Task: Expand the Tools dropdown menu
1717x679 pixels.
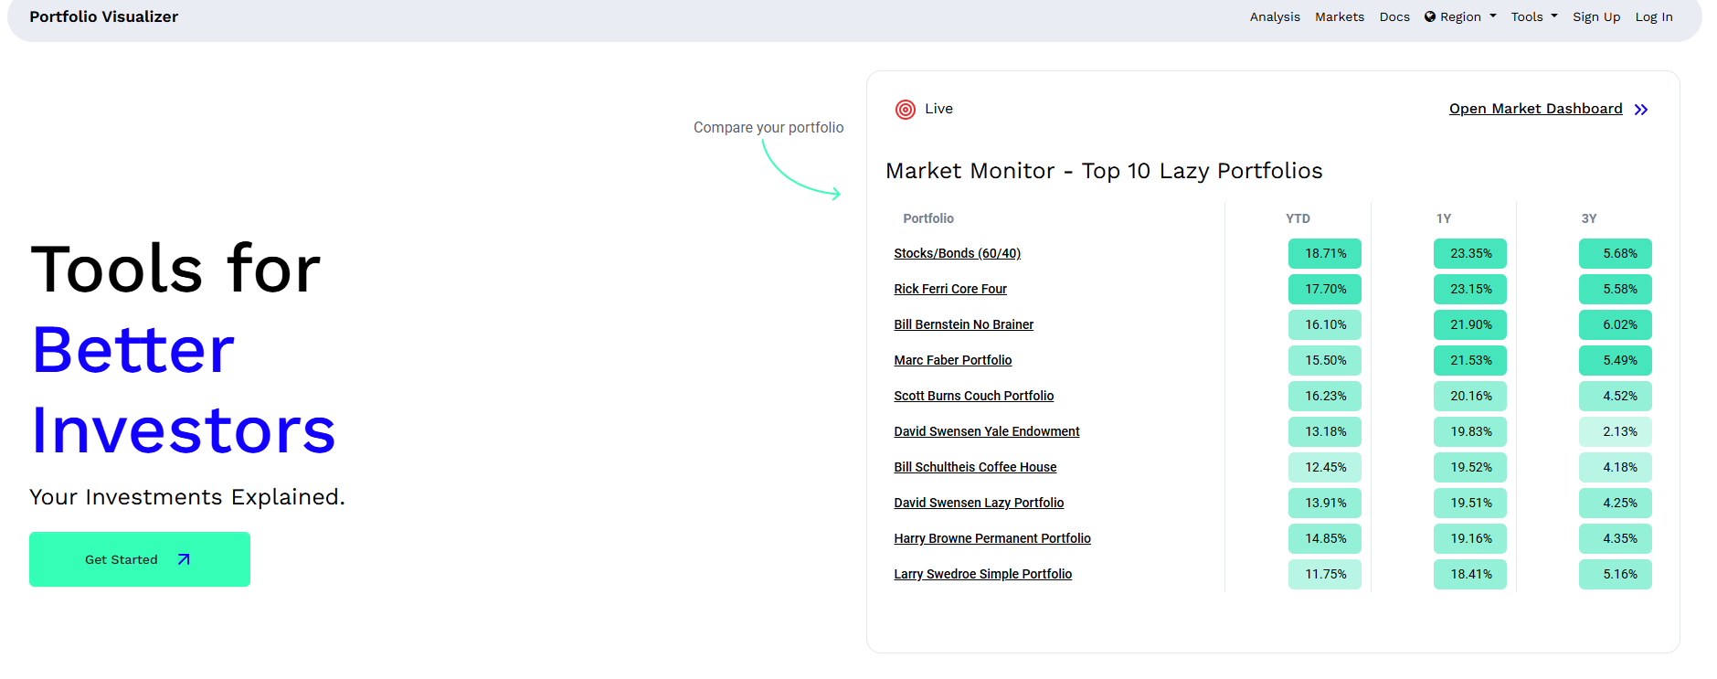Action: point(1534,16)
